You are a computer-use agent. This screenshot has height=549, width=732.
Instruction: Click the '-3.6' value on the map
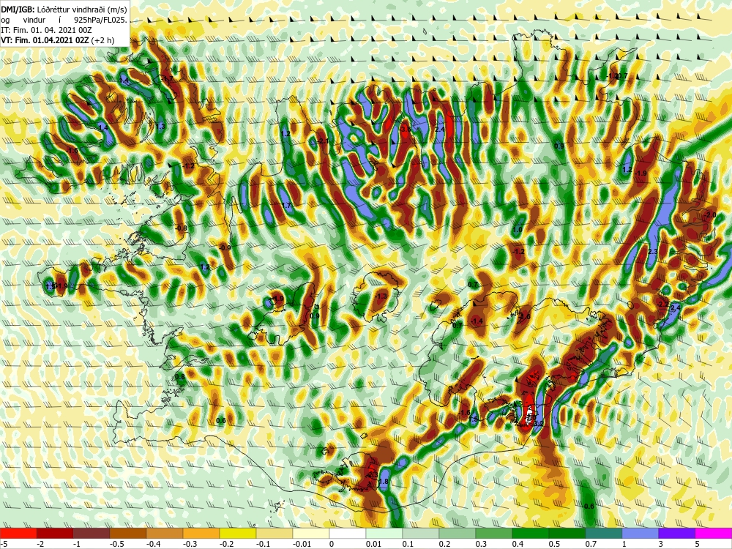point(406,130)
